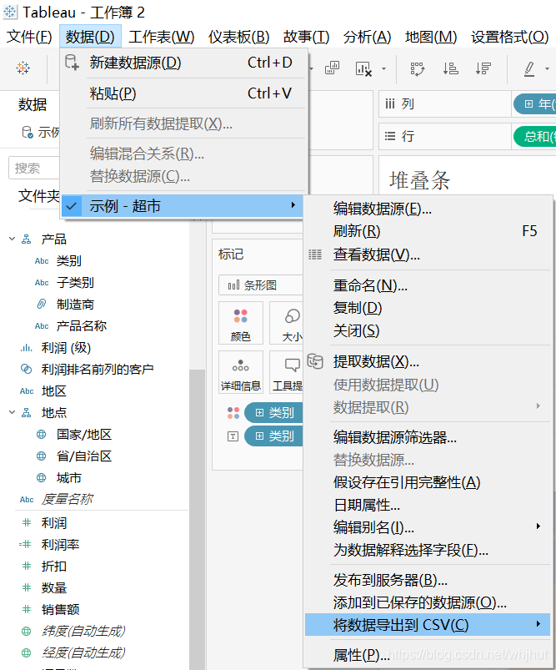
Task: Open the highlight pen dropdown arrow
Action: coord(547,68)
